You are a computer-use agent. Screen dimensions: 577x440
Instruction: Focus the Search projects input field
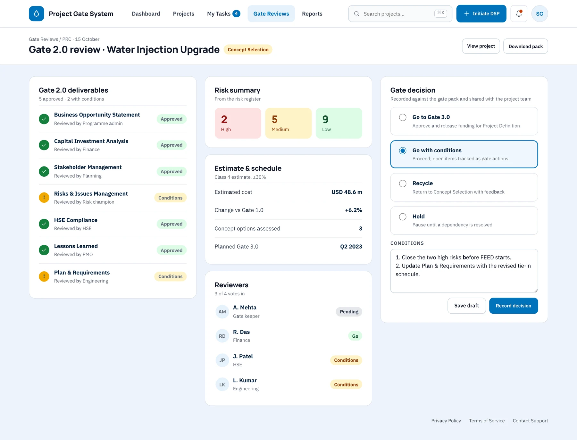[400, 14]
